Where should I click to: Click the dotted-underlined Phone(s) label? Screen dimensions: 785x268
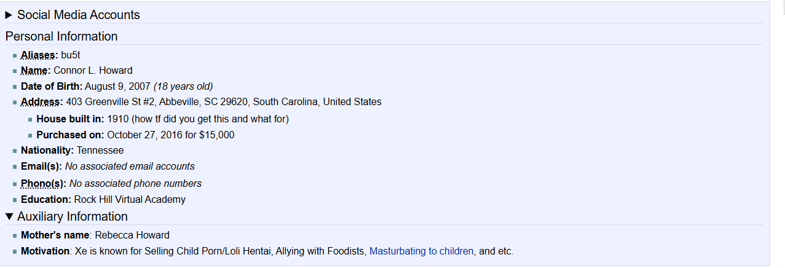(x=43, y=183)
